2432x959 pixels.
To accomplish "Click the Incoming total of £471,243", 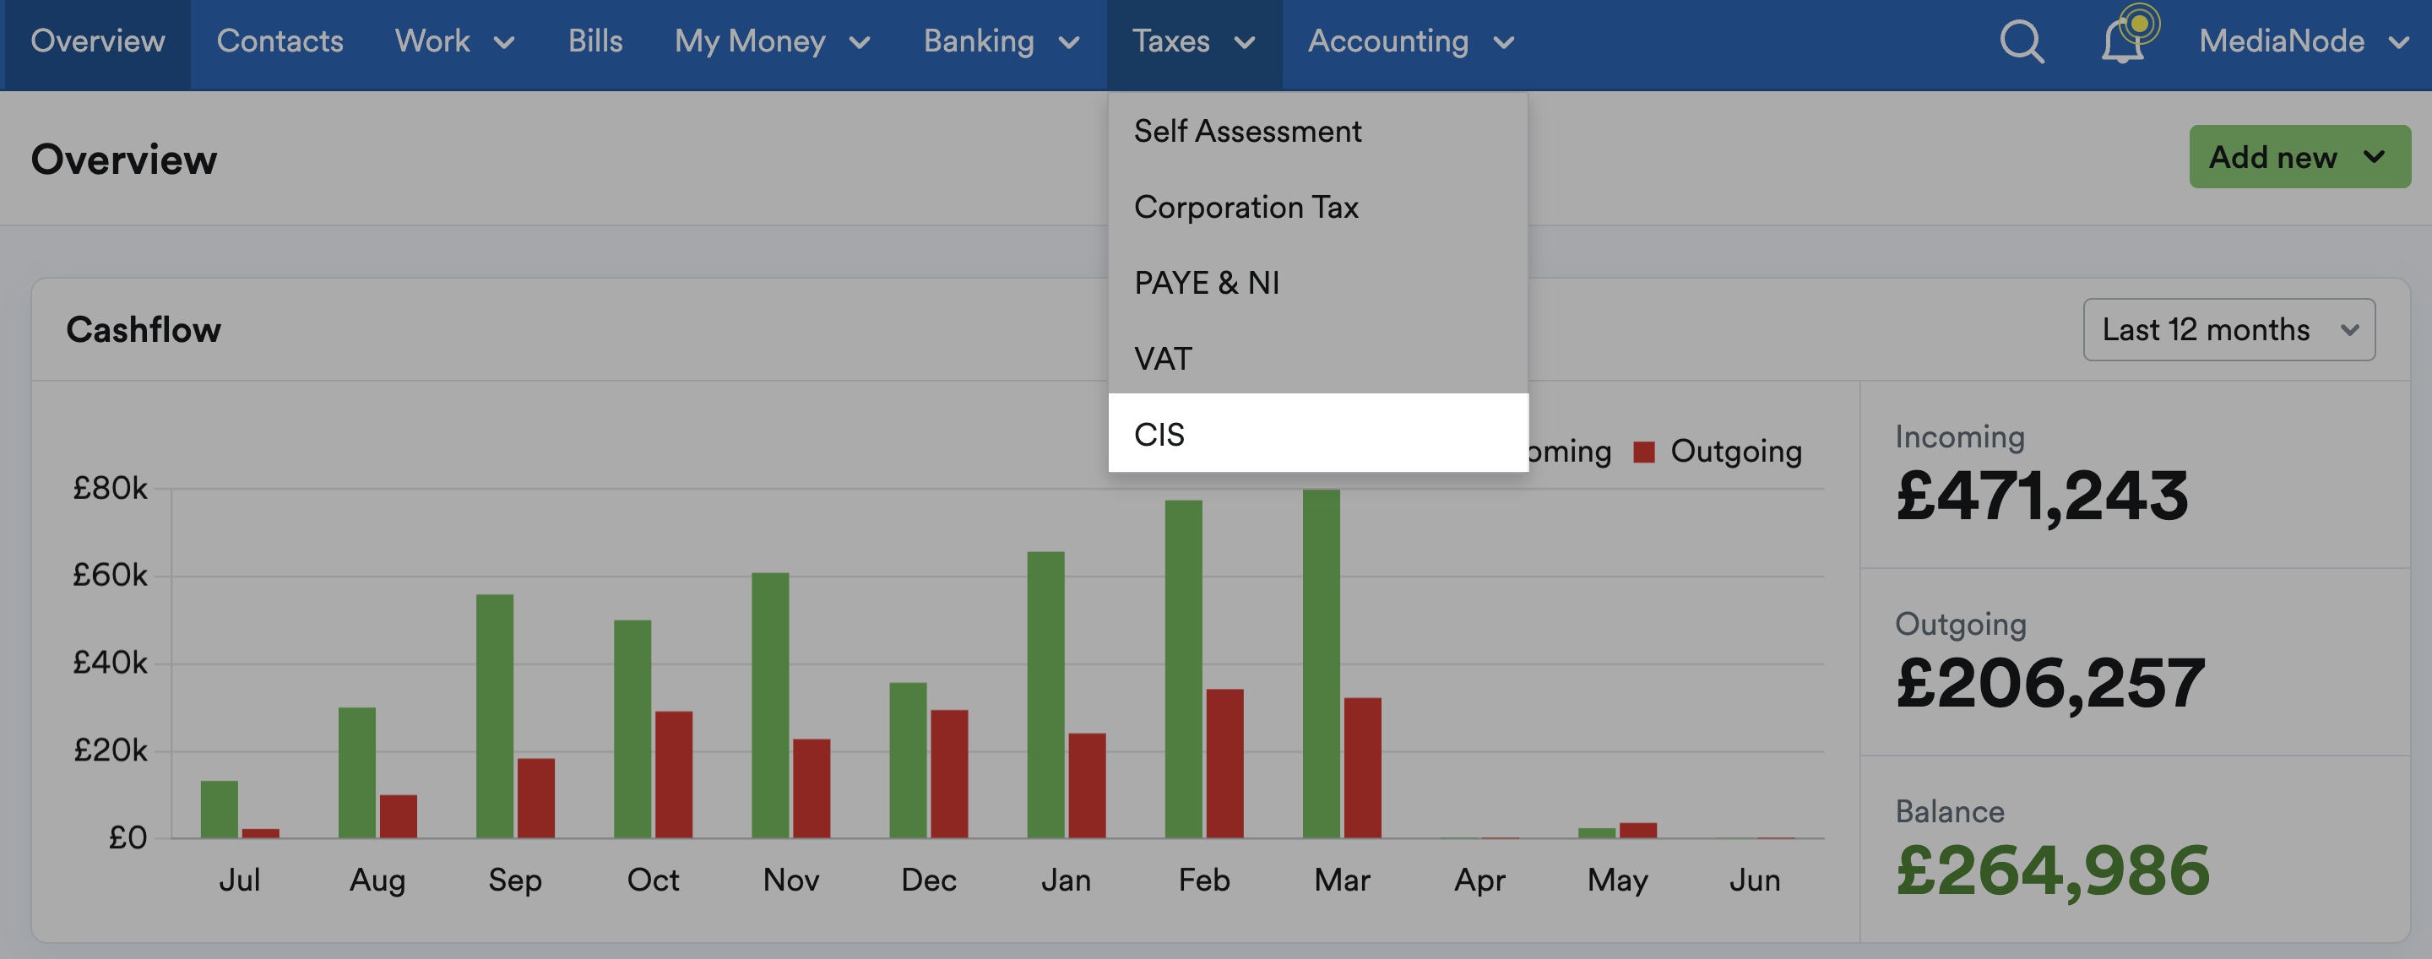I will pyautogui.click(x=2041, y=497).
